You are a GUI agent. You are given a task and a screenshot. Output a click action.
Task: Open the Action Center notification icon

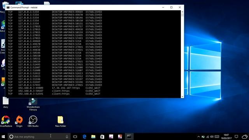(236, 136)
